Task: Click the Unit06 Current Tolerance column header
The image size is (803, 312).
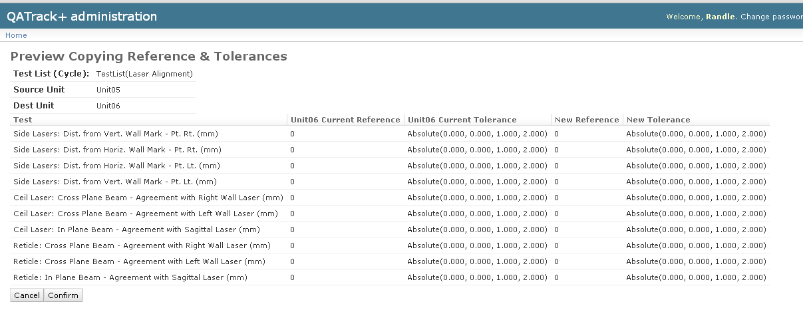Action: (x=462, y=120)
